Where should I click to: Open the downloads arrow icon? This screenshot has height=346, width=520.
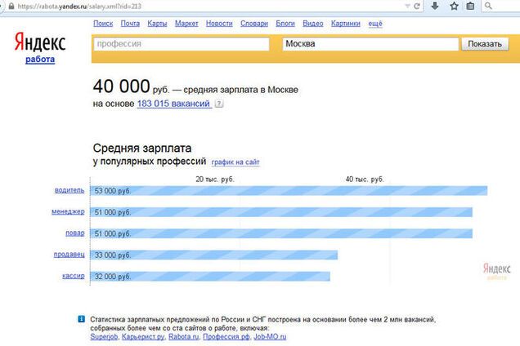pyautogui.click(x=435, y=6)
